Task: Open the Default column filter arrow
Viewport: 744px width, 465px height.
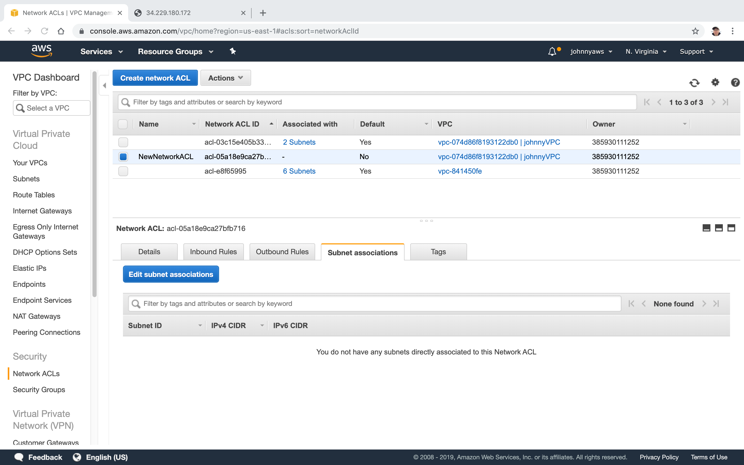Action: (x=426, y=124)
